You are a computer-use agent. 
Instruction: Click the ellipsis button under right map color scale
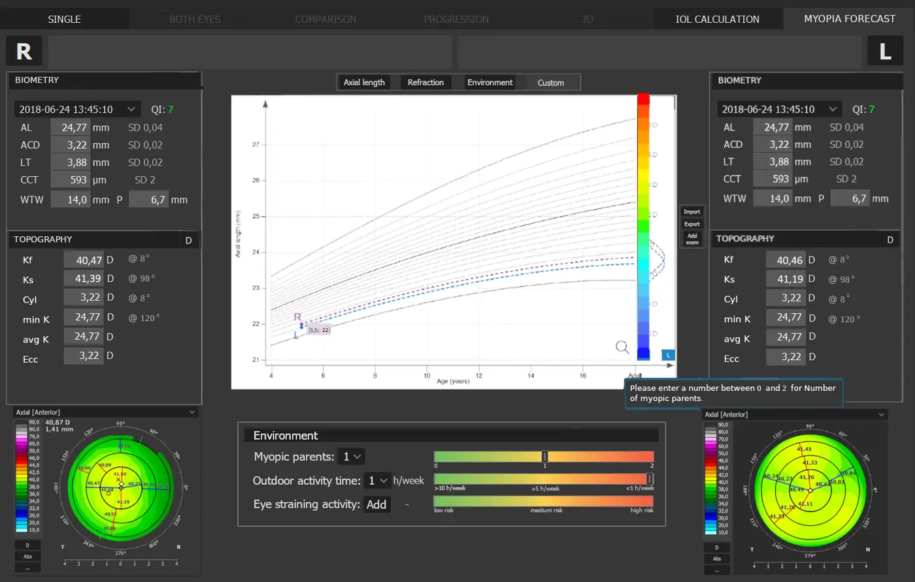coord(717,570)
